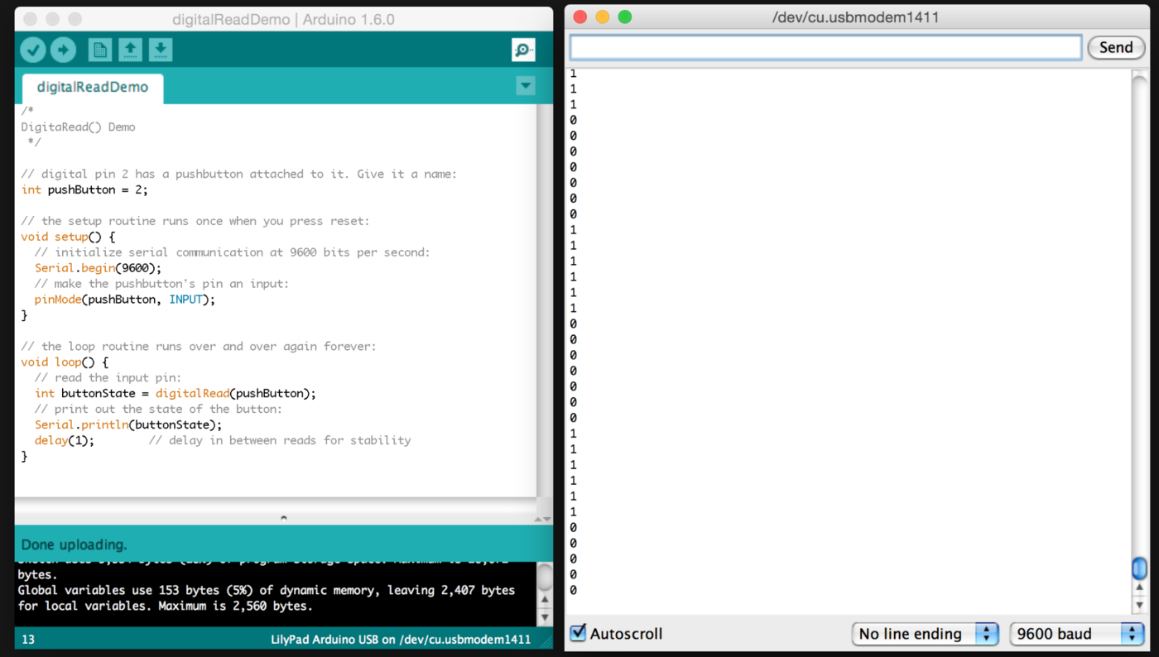Click the 'Done uploading.' status message

tap(74, 544)
